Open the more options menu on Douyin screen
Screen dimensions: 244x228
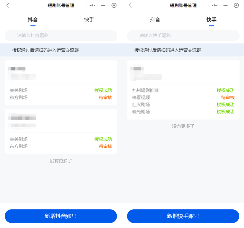(x=92, y=5)
